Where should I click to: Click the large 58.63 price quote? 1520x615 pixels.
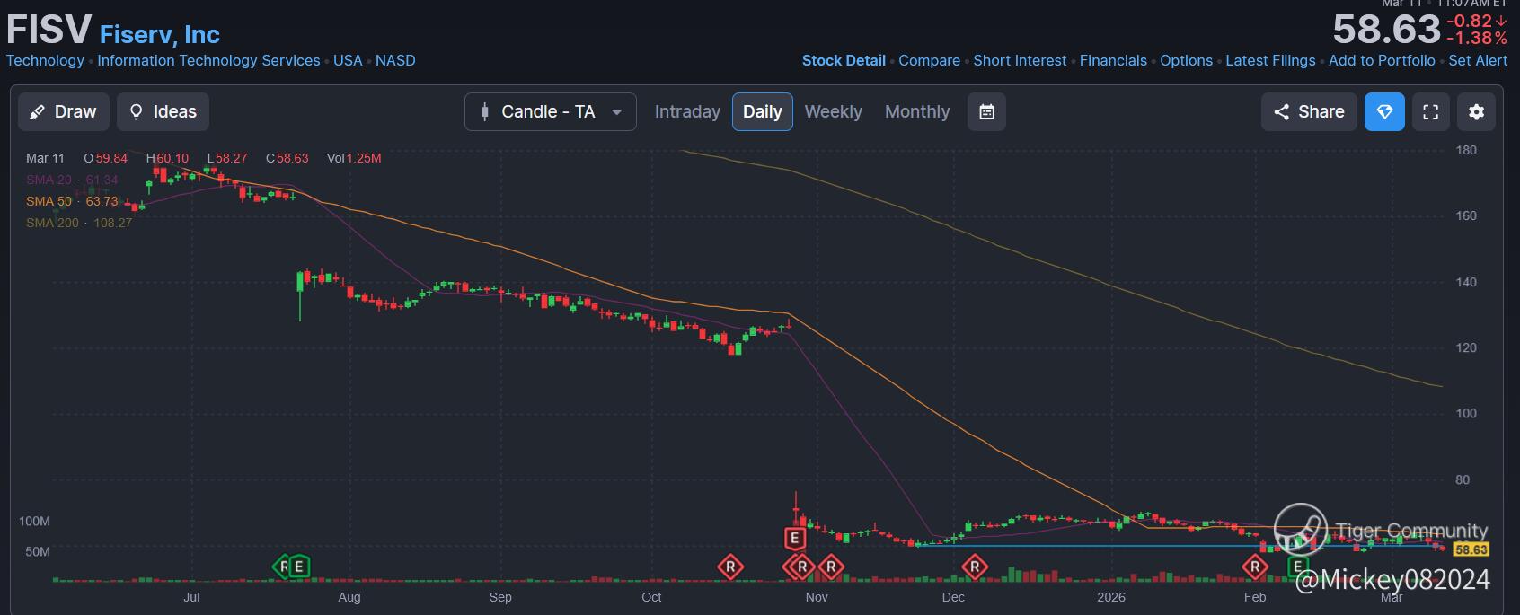[1386, 30]
